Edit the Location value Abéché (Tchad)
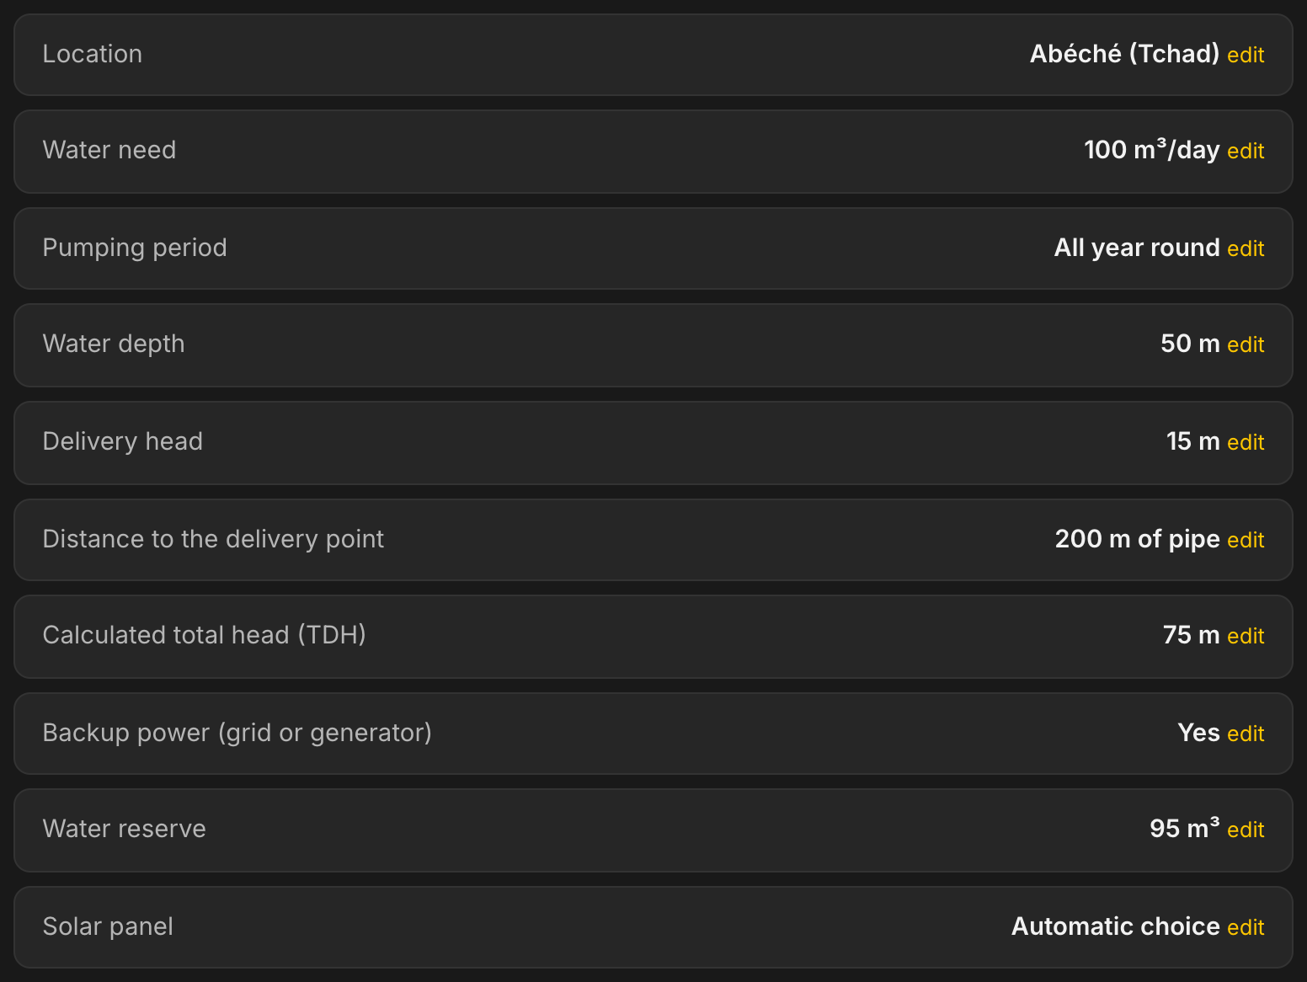 click(1246, 55)
